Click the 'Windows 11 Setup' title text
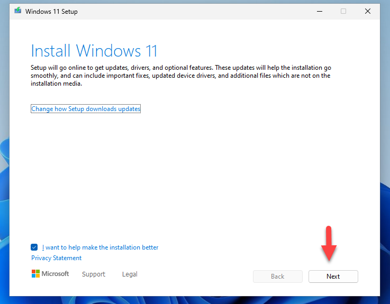The width and height of the screenshot is (390, 304). pyautogui.click(x=51, y=12)
